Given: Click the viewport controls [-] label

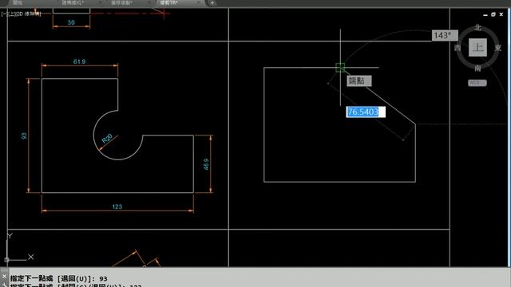Looking at the screenshot, I should [x=3, y=14].
